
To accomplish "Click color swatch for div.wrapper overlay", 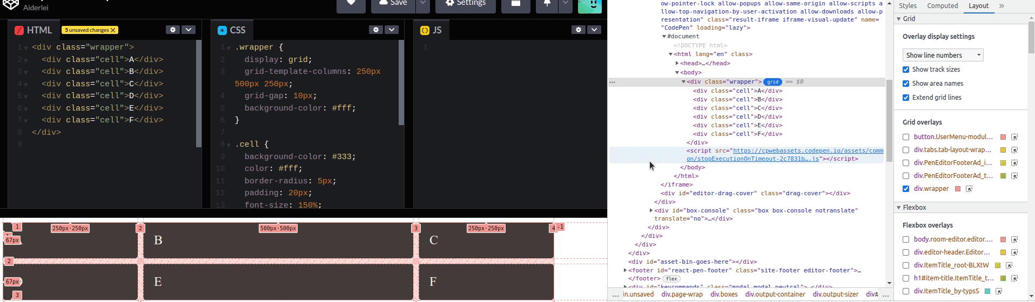I will click(958, 189).
